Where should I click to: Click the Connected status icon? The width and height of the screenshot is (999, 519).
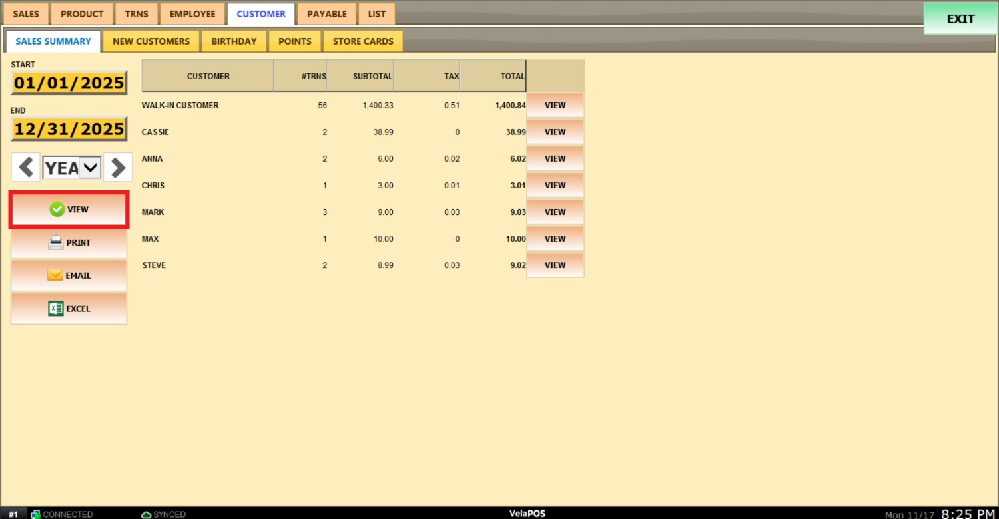36,514
